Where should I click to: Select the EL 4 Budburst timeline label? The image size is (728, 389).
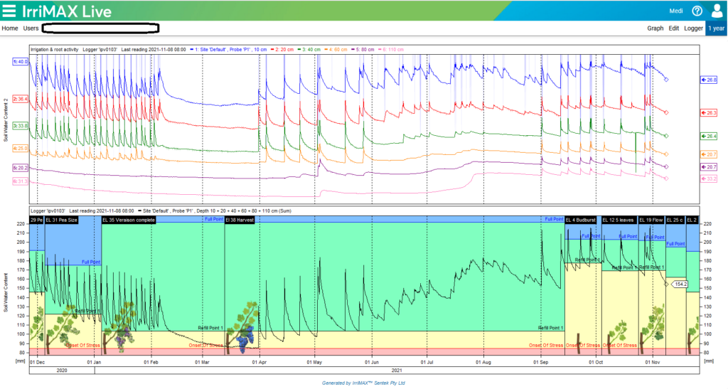(580, 220)
